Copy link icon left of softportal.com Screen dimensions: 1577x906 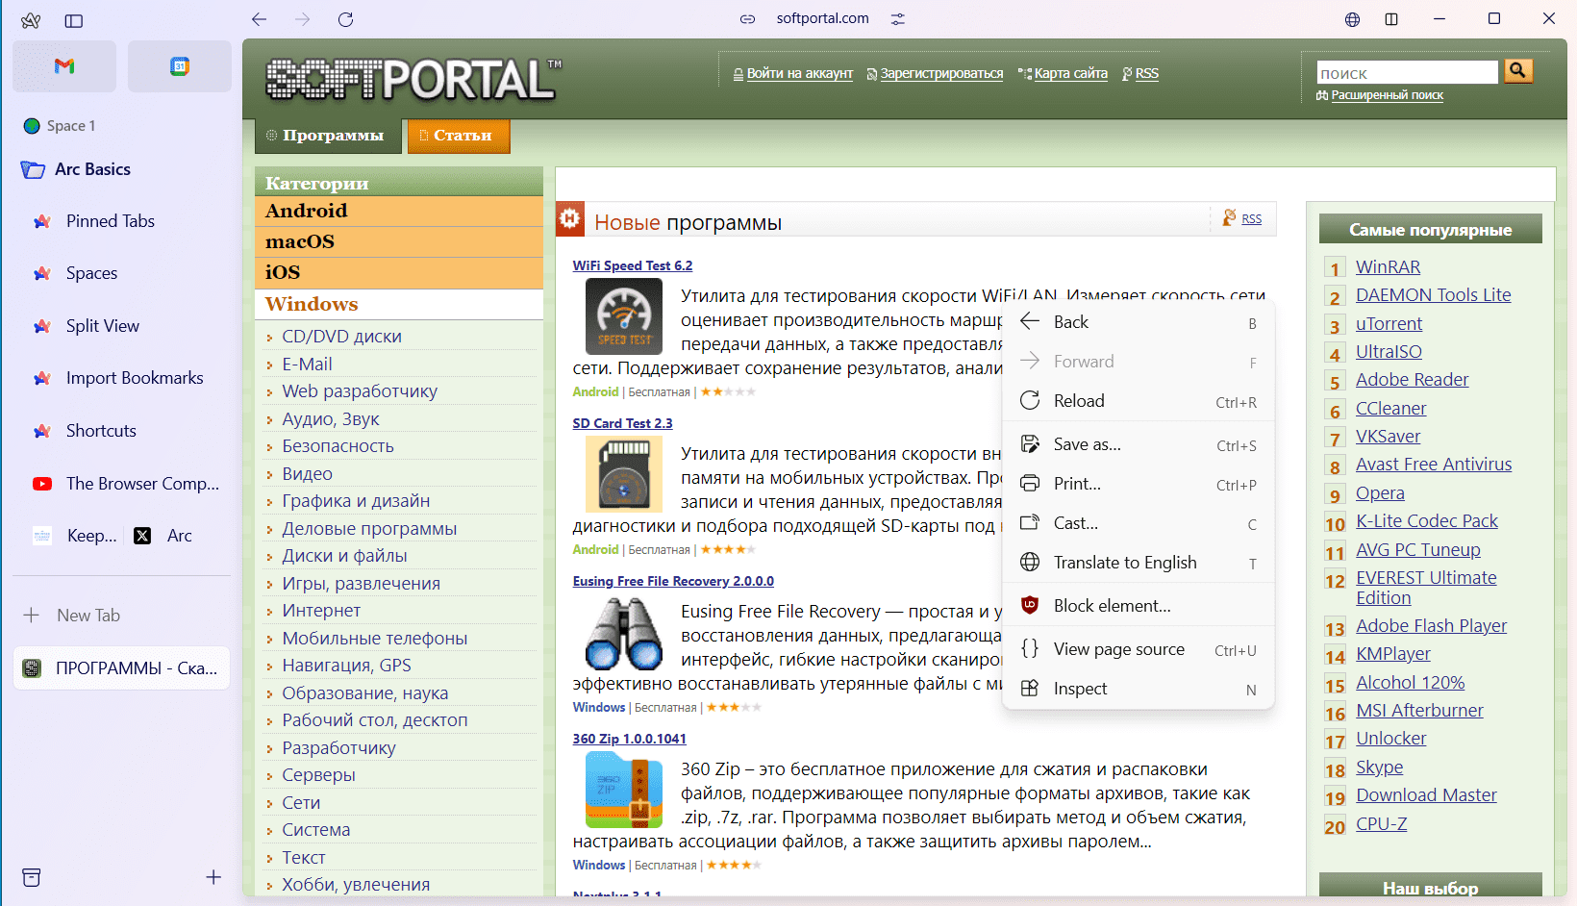(747, 19)
